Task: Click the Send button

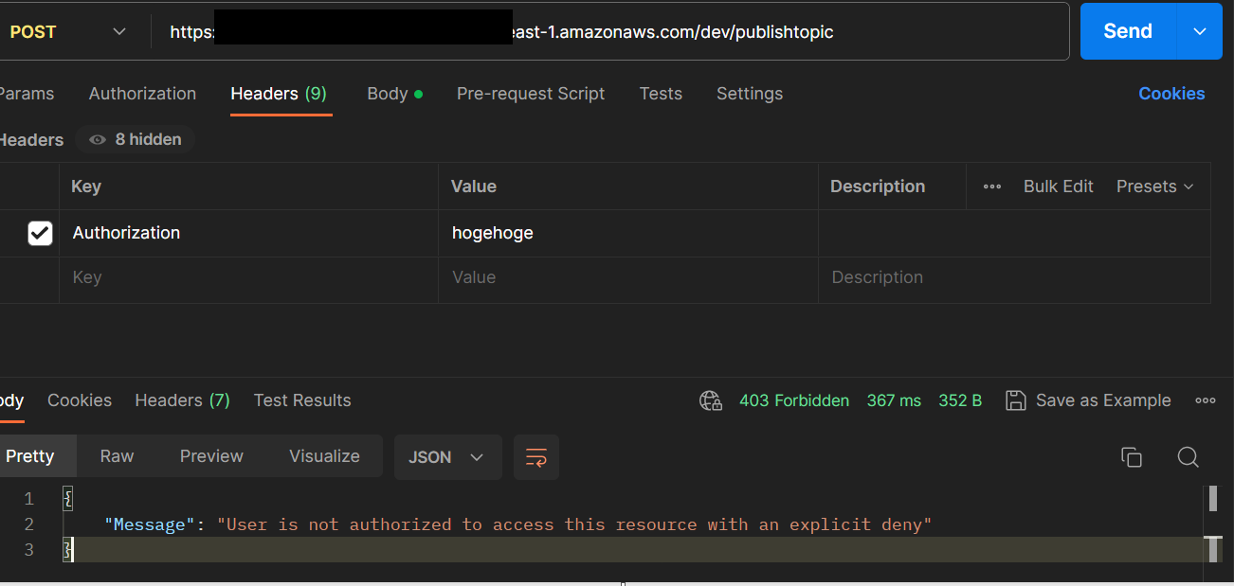Action: point(1127,31)
